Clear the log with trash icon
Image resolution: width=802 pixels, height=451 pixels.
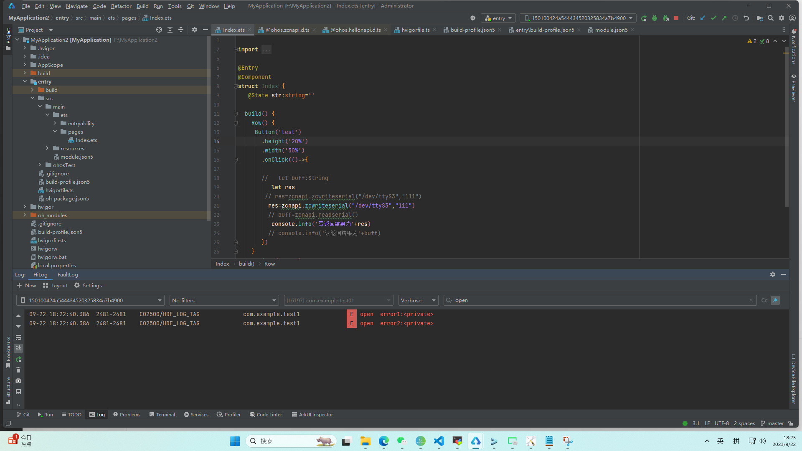[x=18, y=370]
